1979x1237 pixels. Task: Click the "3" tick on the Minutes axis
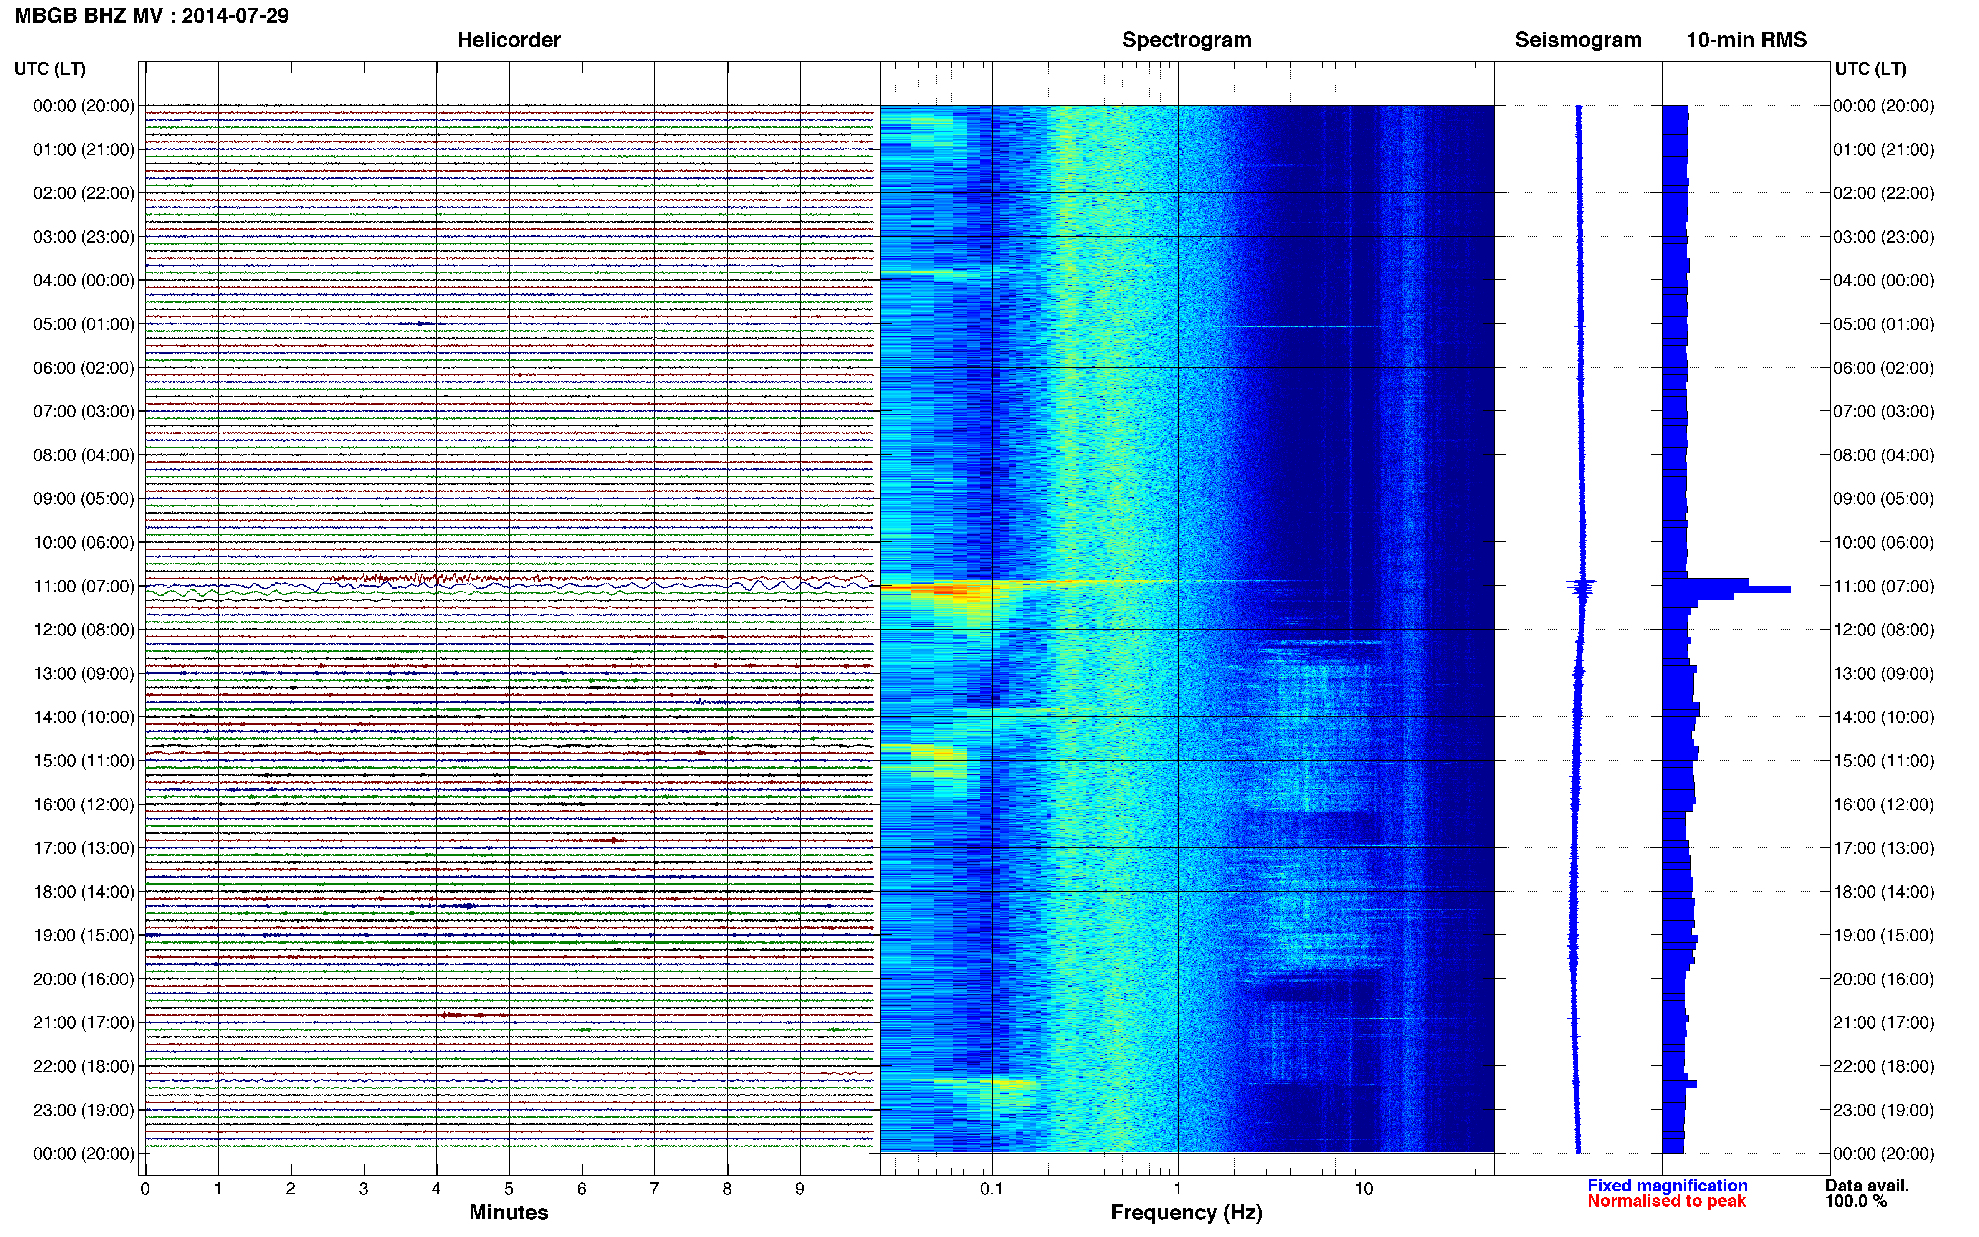(x=363, y=1189)
